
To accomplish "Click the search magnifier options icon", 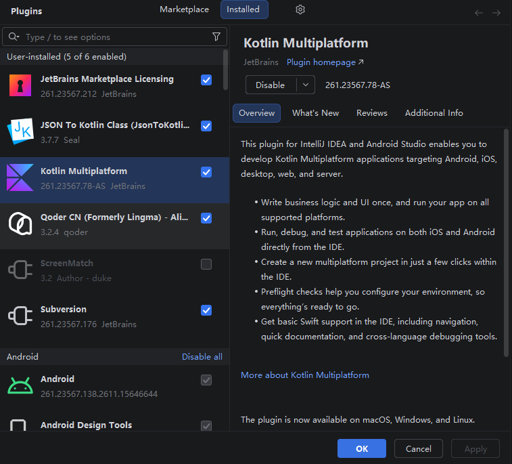I will coord(14,37).
